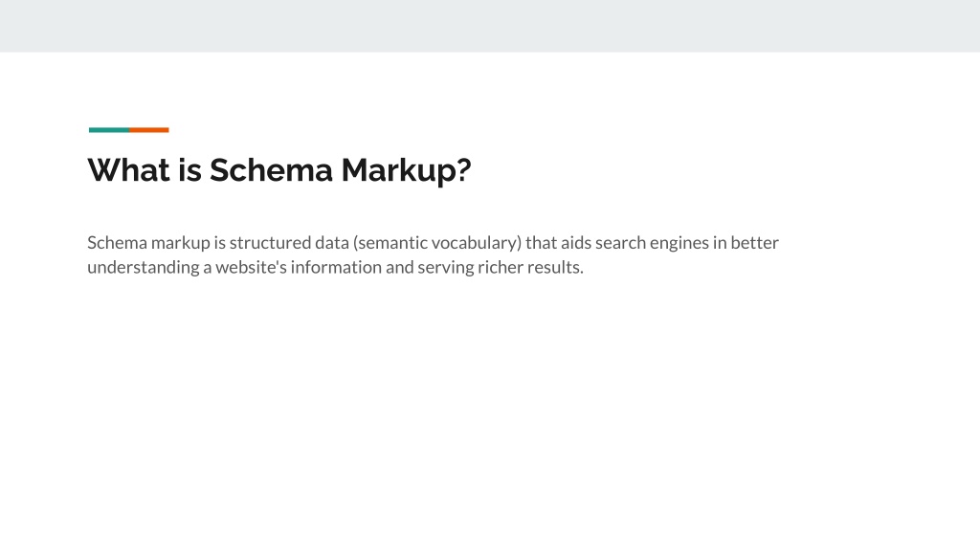The width and height of the screenshot is (980, 551).
Task: Click the word 'serving' in the paragraph
Action: pos(446,268)
